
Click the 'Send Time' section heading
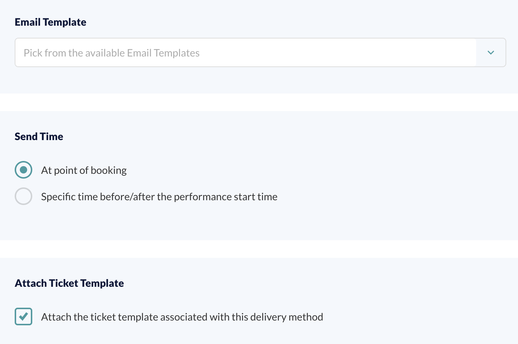[39, 136]
